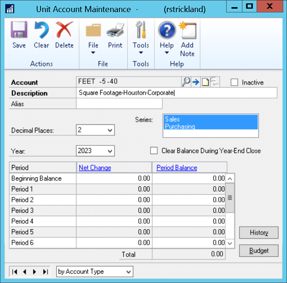
Task: Click the Print printer icon
Action: [x=115, y=30]
